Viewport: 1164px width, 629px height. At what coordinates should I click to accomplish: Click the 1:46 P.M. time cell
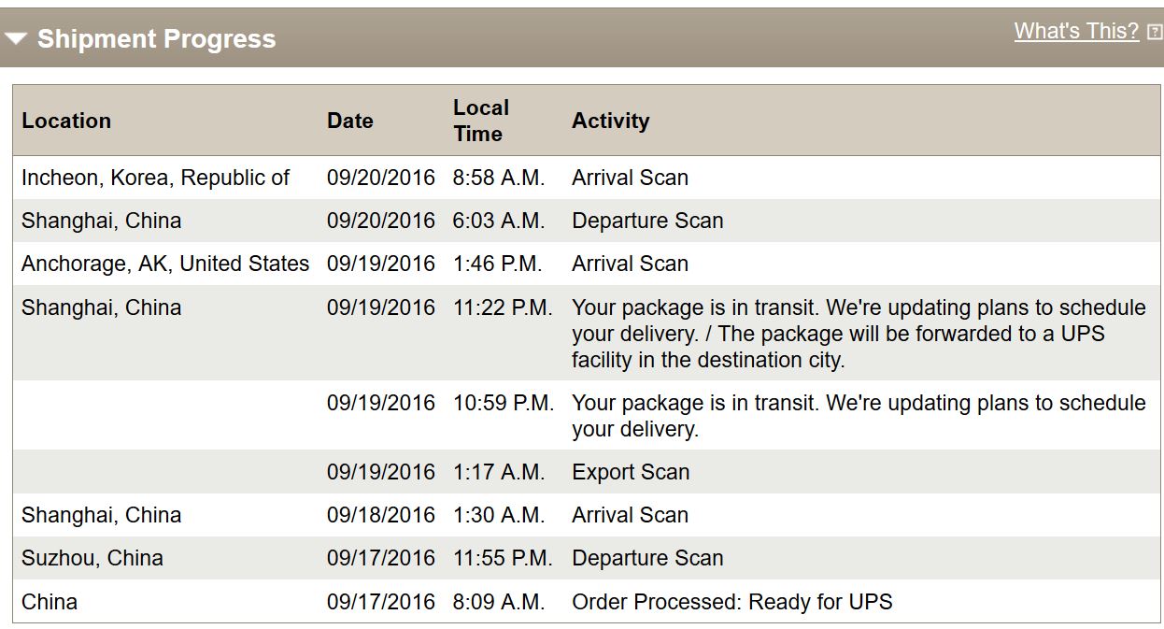click(498, 264)
